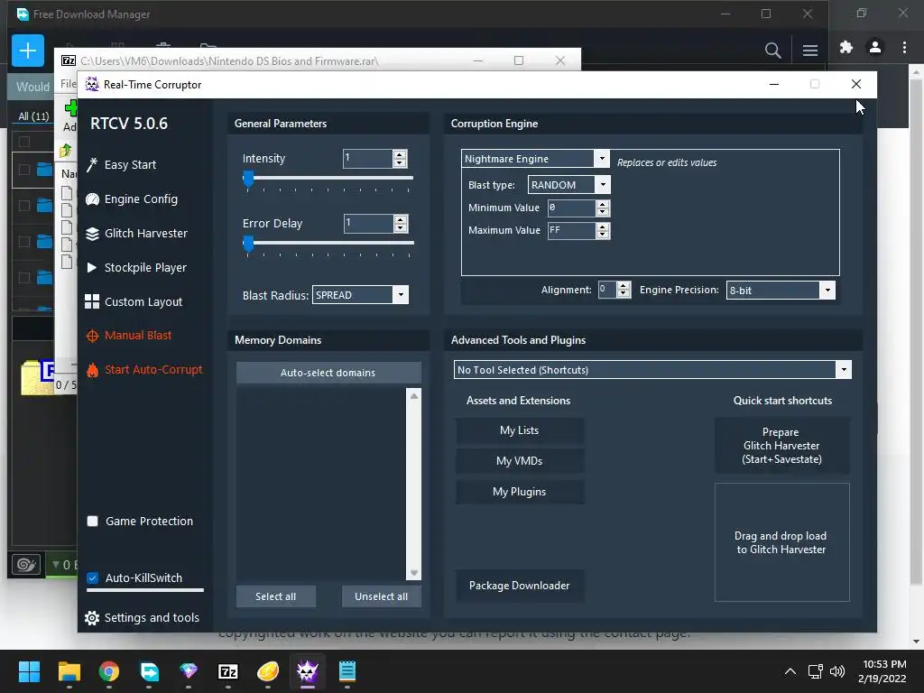This screenshot has width=924, height=693.
Task: Click clock showing 10:53 PM
Action: tap(884, 664)
